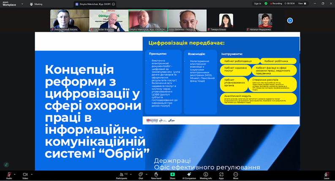
Task: Select Наталья Федоренко participant thumbnail
Action: [265, 21]
